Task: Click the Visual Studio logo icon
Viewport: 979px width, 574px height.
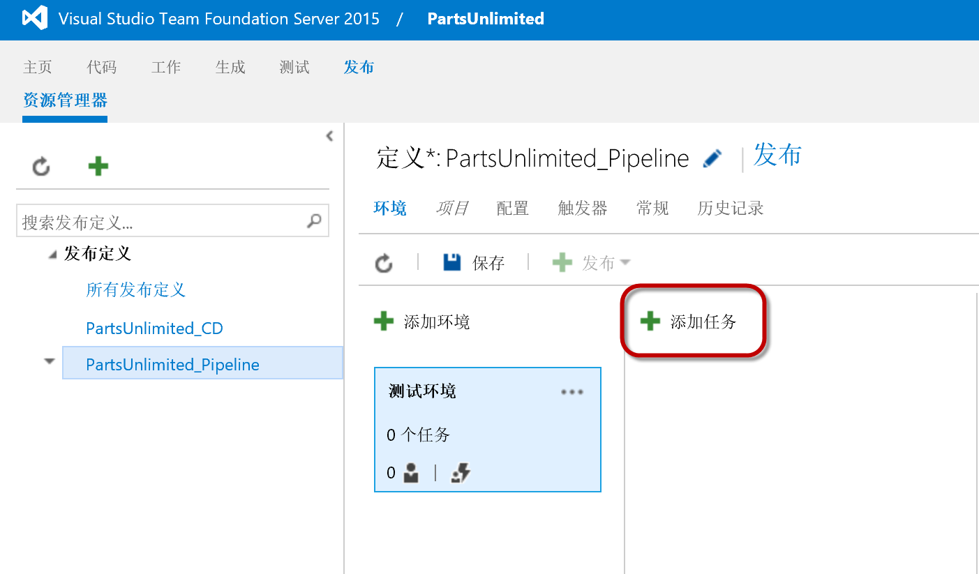Action: pyautogui.click(x=34, y=18)
